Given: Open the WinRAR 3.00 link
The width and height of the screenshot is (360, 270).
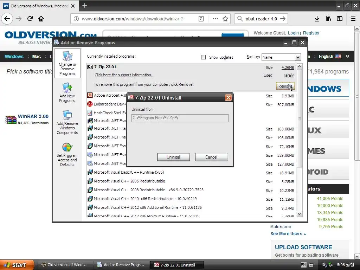Looking at the screenshot, I should [x=33, y=116].
